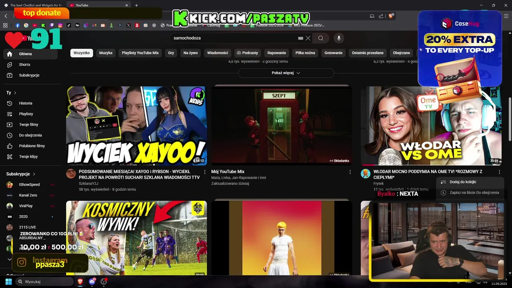Open options menu for WŁODAR Ome TV video
Viewport: 512px width, 288px height.
tap(499, 172)
